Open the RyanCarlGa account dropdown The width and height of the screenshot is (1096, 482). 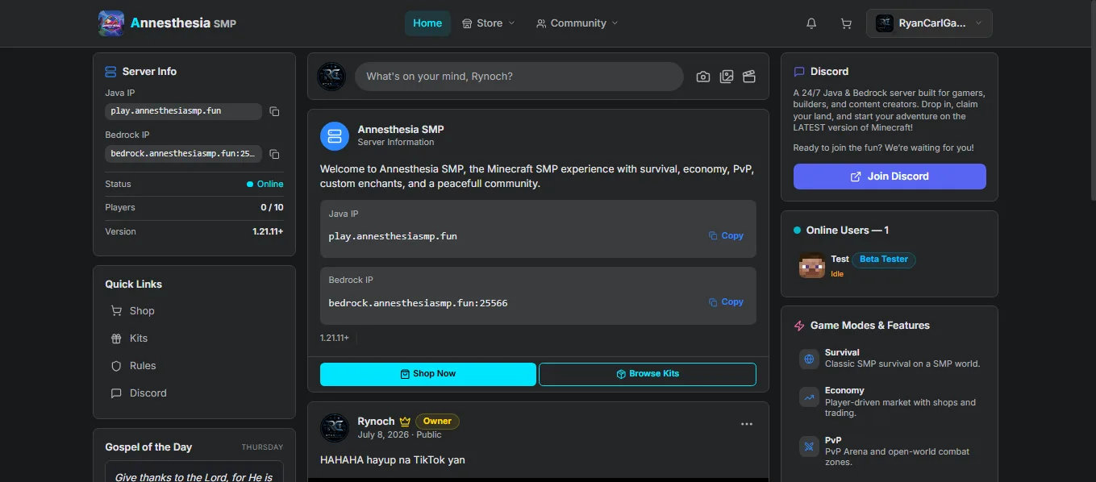[929, 23]
